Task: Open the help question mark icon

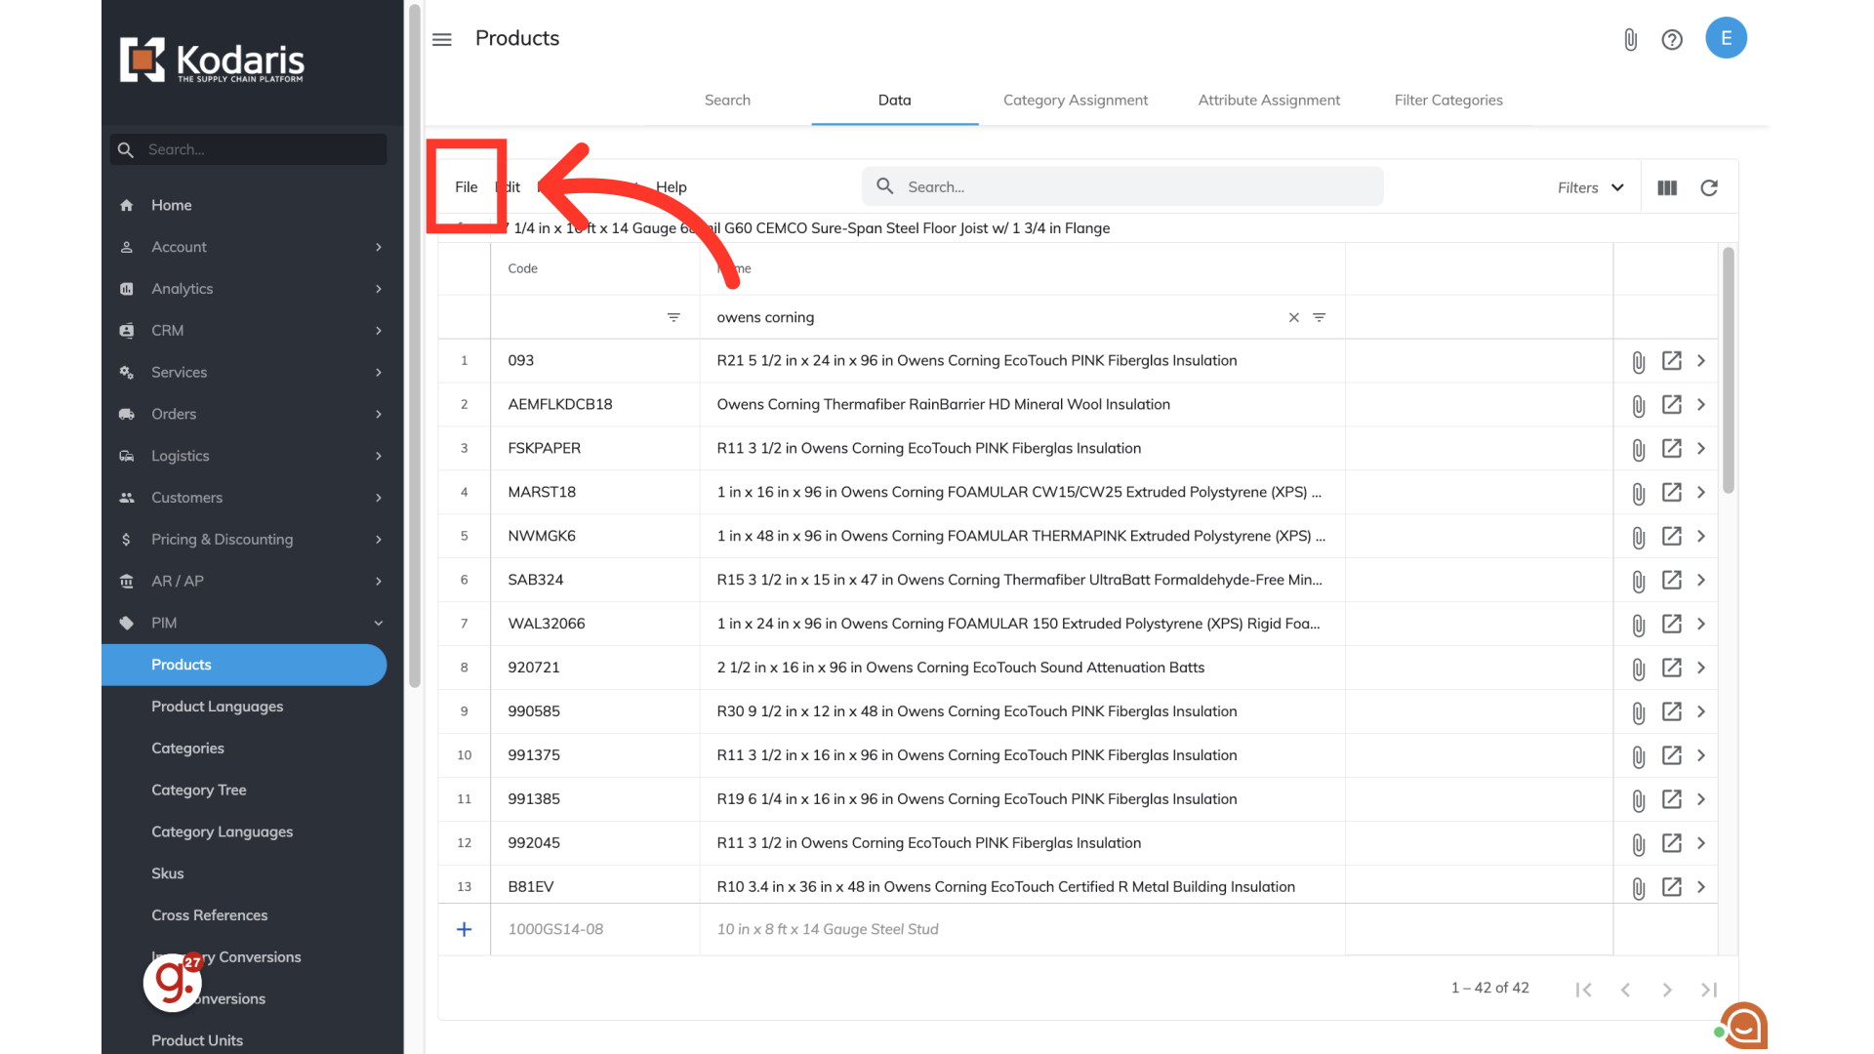Action: coord(1672,40)
